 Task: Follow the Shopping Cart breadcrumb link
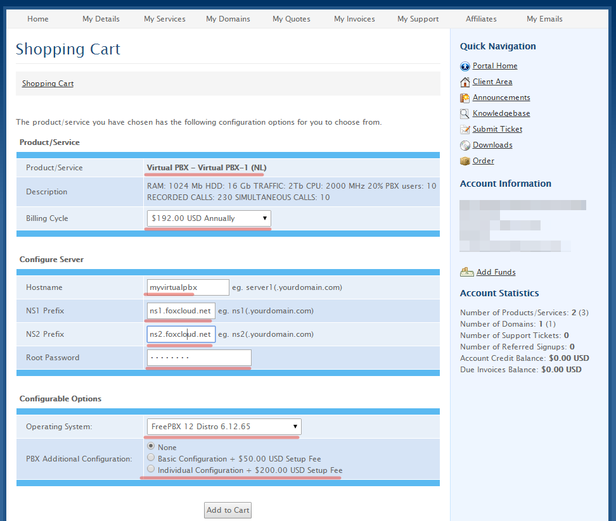click(48, 84)
